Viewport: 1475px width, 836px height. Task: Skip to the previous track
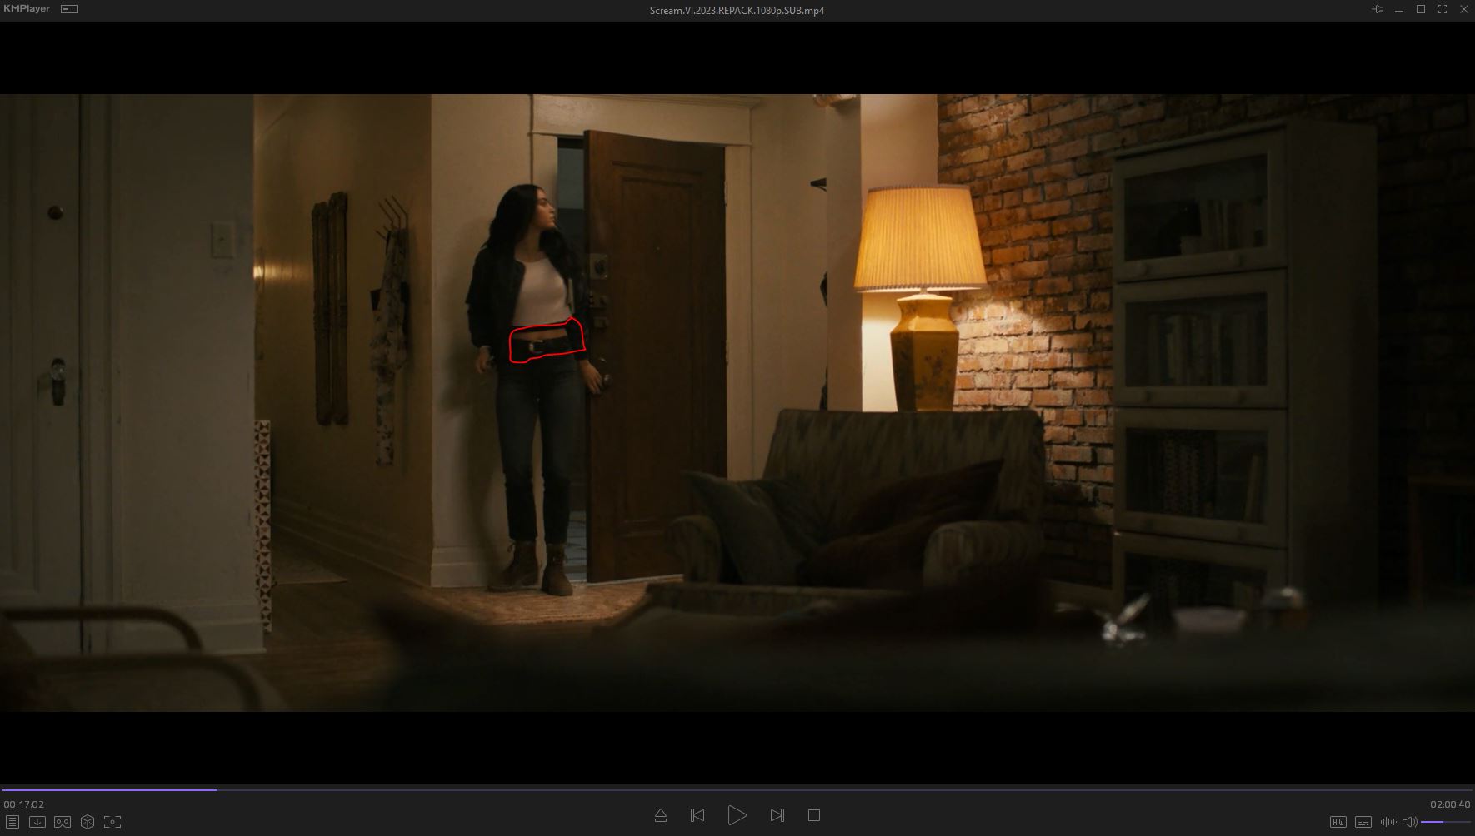pyautogui.click(x=697, y=815)
